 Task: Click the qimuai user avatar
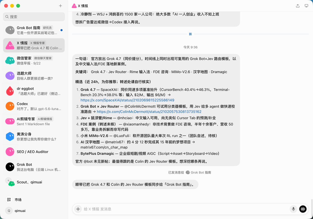(x=9, y=211)
